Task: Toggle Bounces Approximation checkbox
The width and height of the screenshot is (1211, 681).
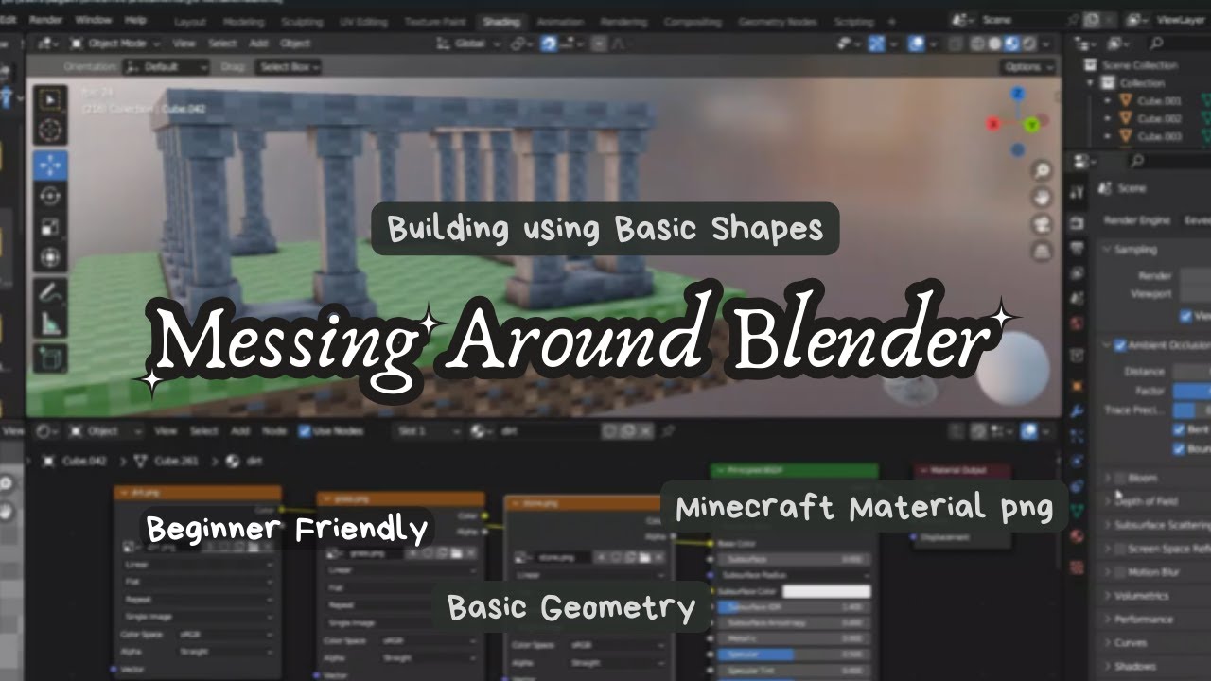Action: [x=1179, y=449]
